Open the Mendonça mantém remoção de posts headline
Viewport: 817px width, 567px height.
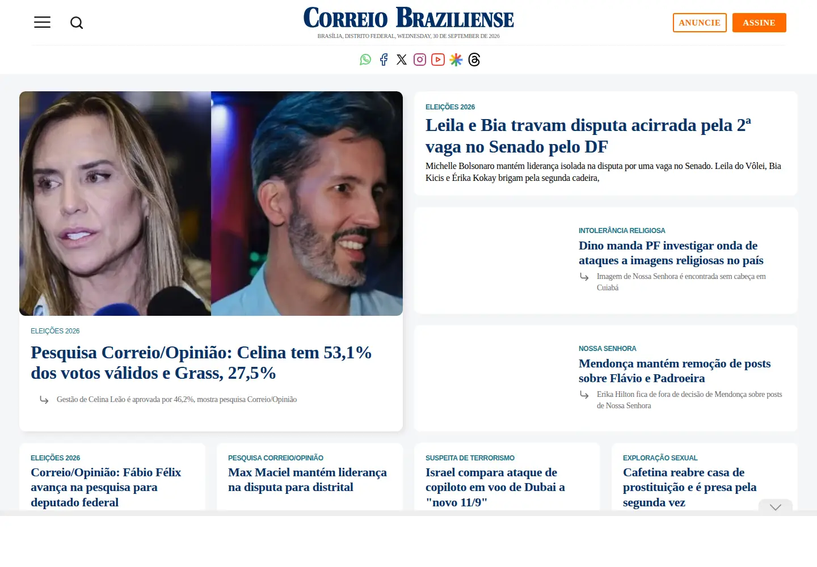(675, 371)
